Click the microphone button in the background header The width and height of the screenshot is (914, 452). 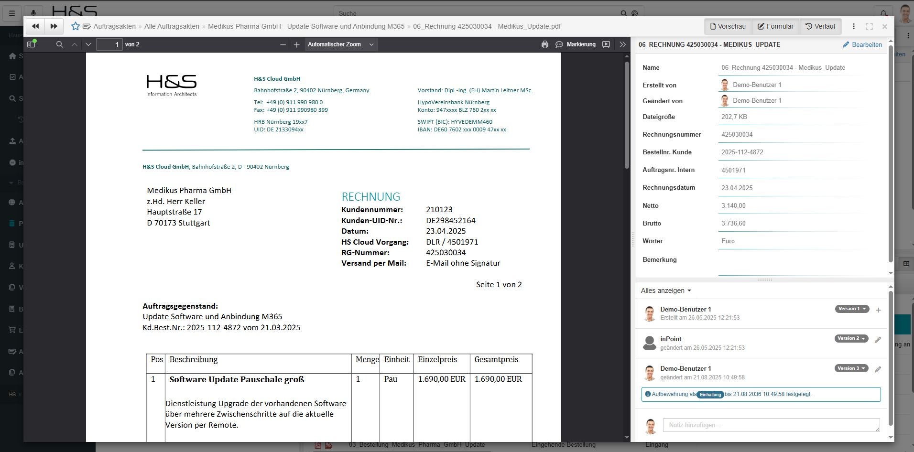tap(33, 13)
